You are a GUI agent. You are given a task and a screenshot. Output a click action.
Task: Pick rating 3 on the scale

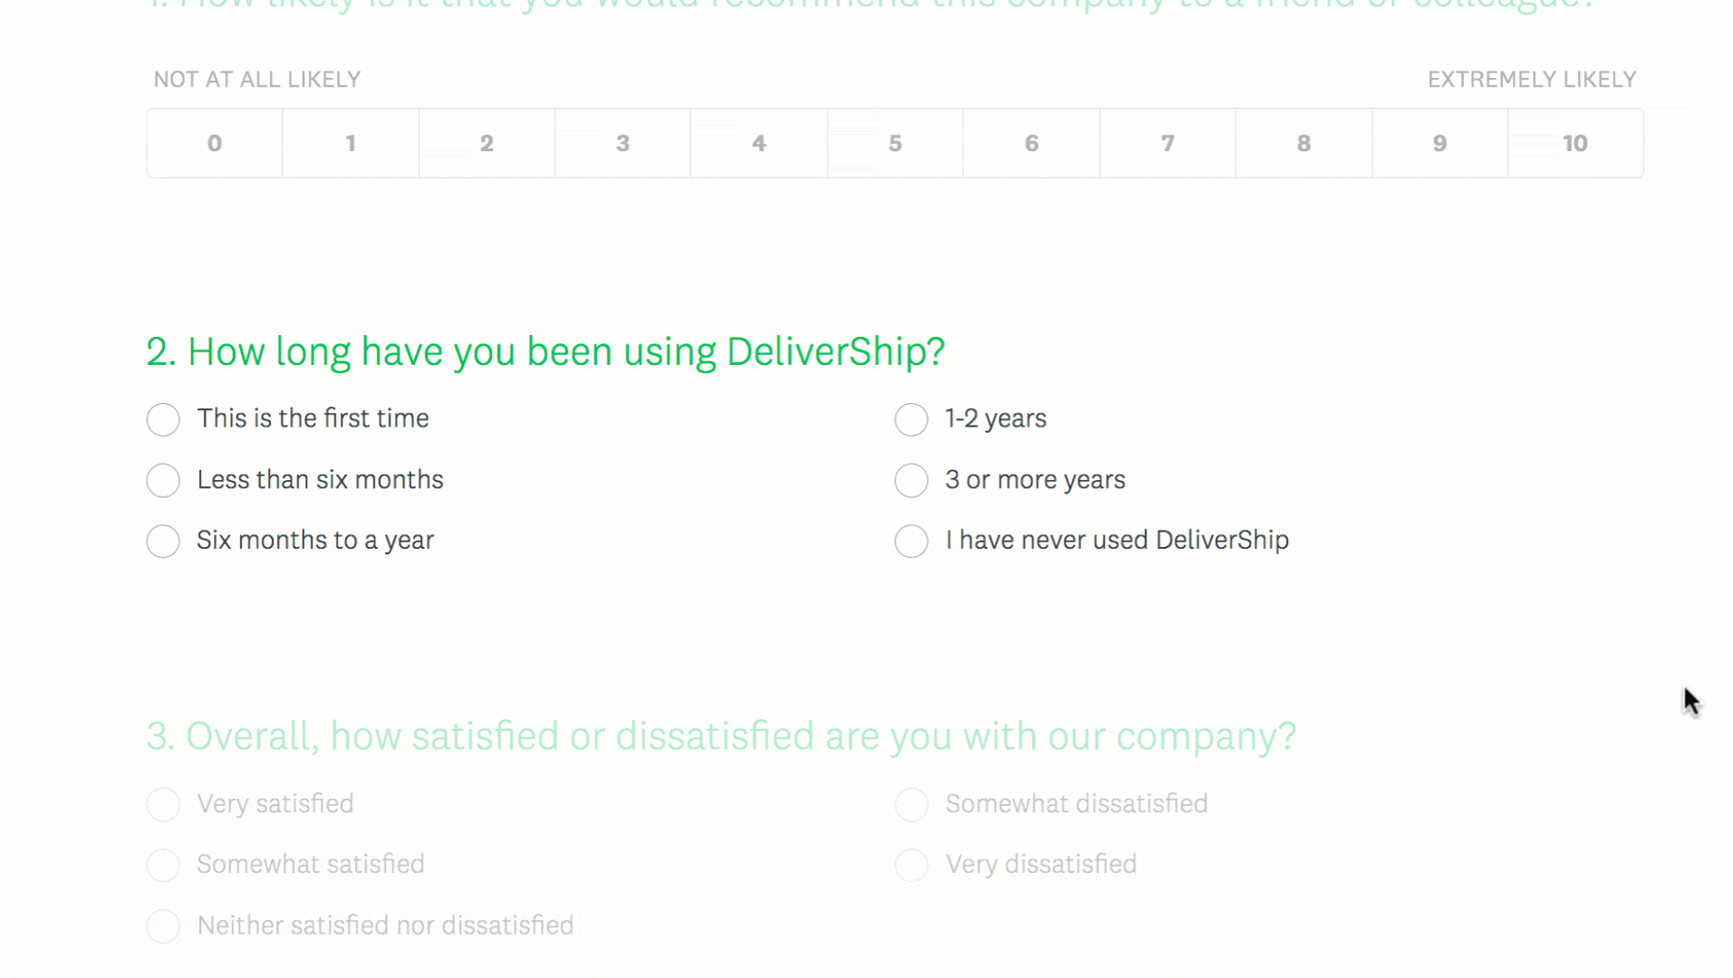click(x=622, y=143)
